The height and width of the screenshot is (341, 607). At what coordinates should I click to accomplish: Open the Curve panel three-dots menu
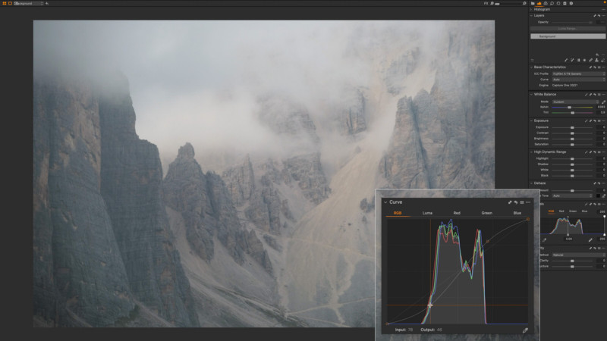click(x=528, y=202)
